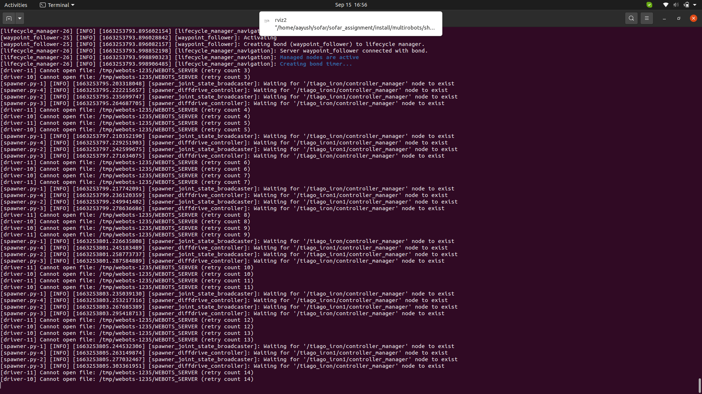Open calendar by clicking Sep 15 16:56
The height and width of the screenshot is (394, 702).
[350, 5]
